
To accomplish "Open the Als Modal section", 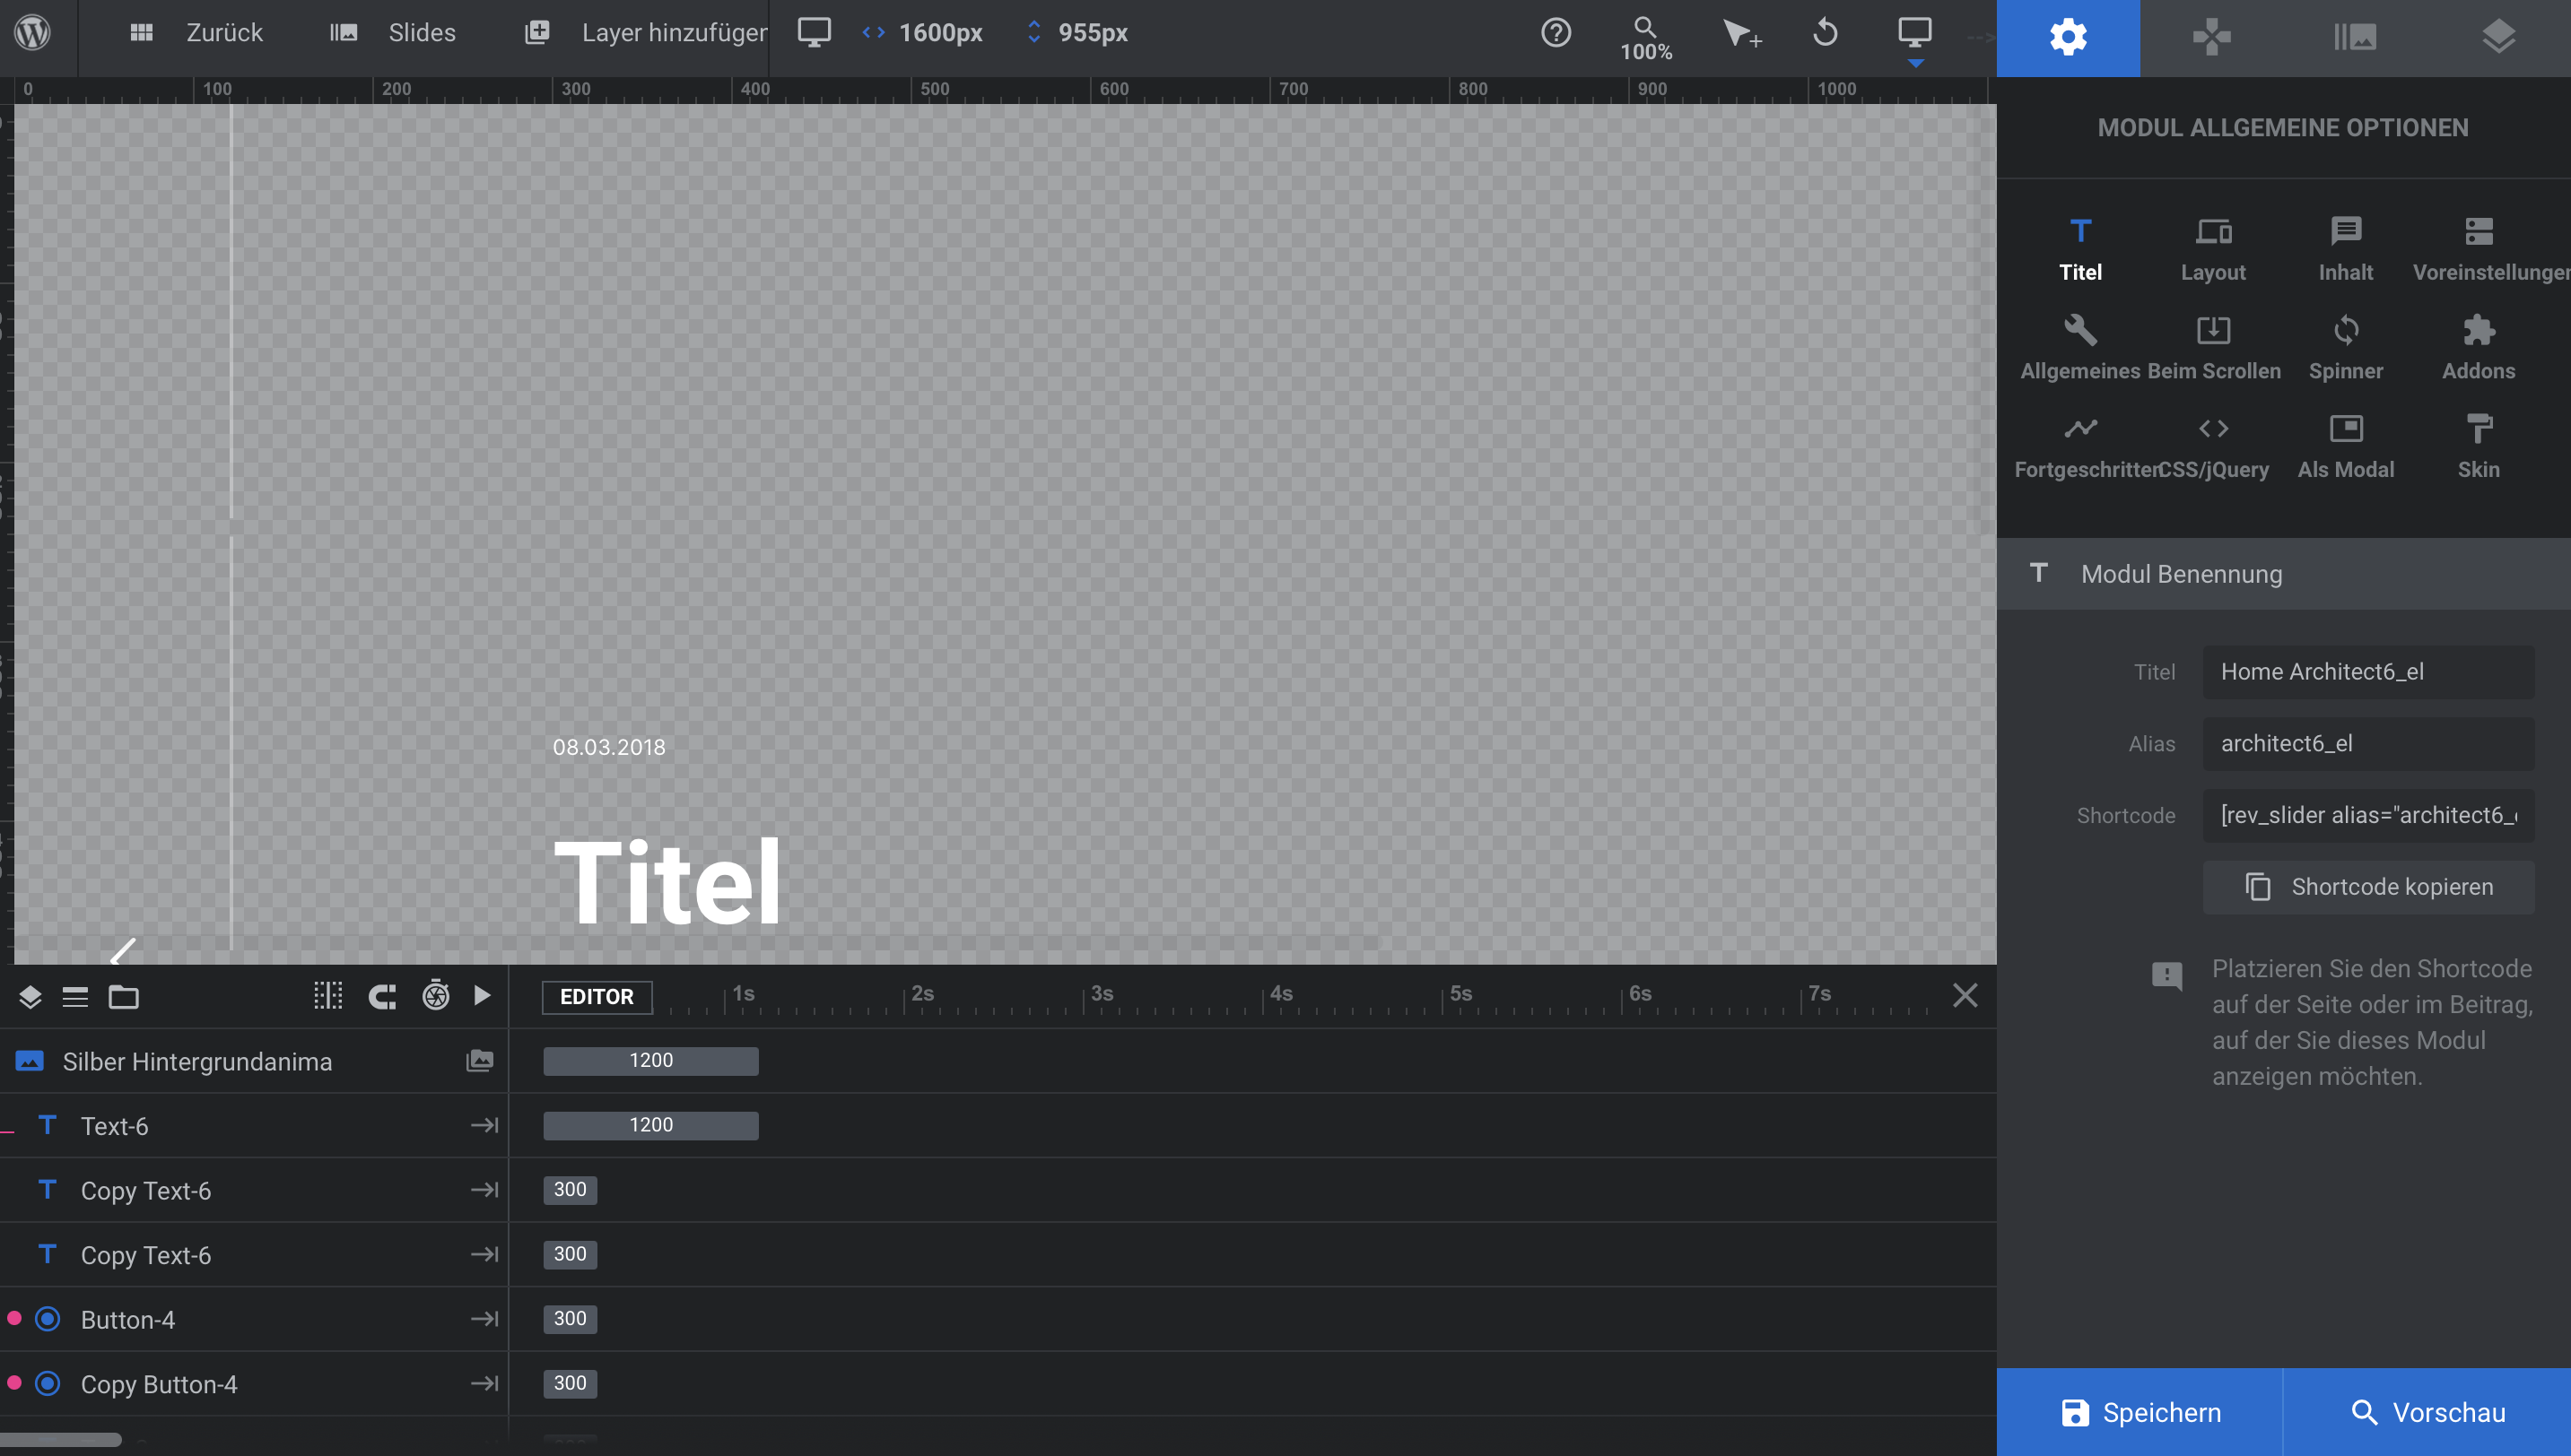I will point(2346,447).
